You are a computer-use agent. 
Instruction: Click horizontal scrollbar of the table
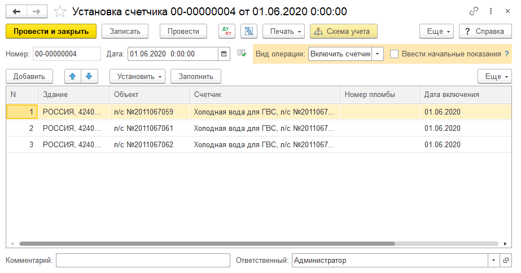coord(206,244)
